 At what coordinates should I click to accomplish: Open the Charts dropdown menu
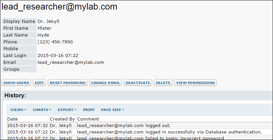tap(42, 110)
